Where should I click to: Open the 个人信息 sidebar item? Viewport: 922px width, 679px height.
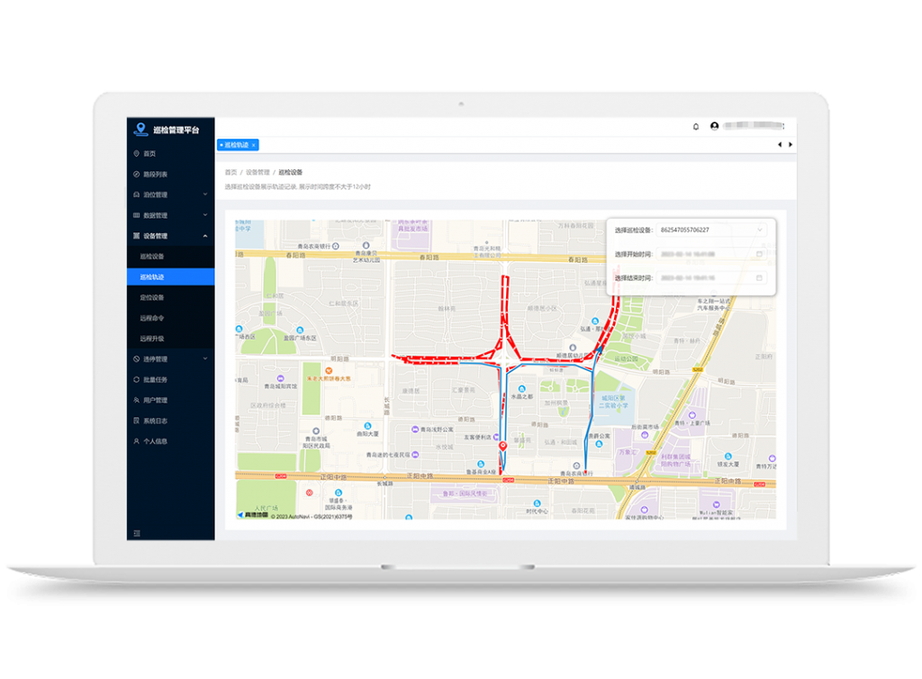point(170,441)
